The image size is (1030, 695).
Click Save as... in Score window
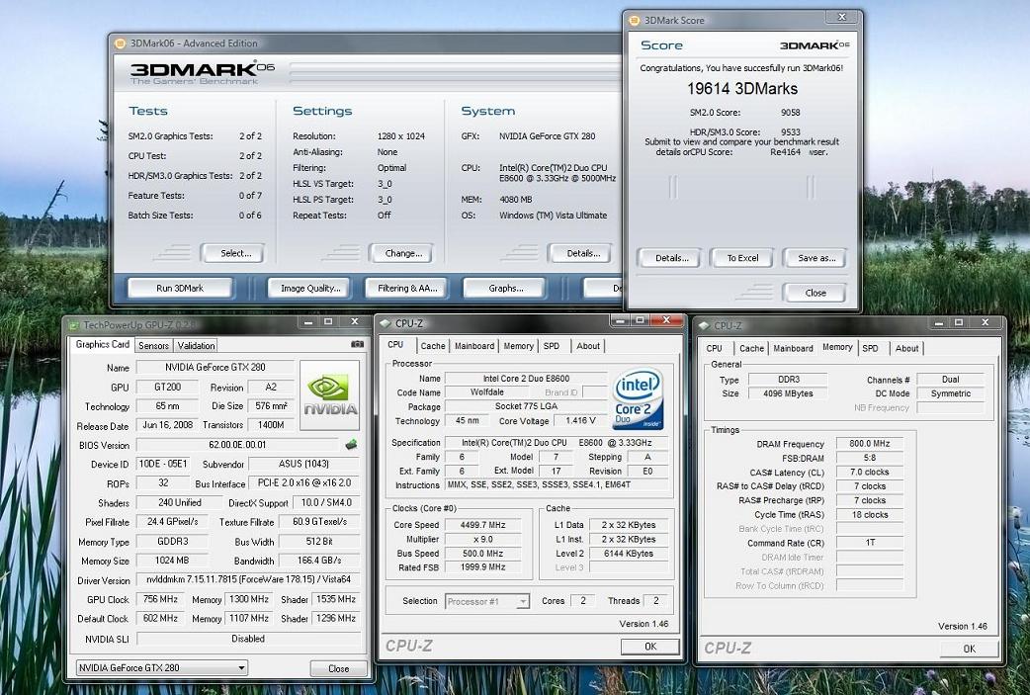[815, 258]
